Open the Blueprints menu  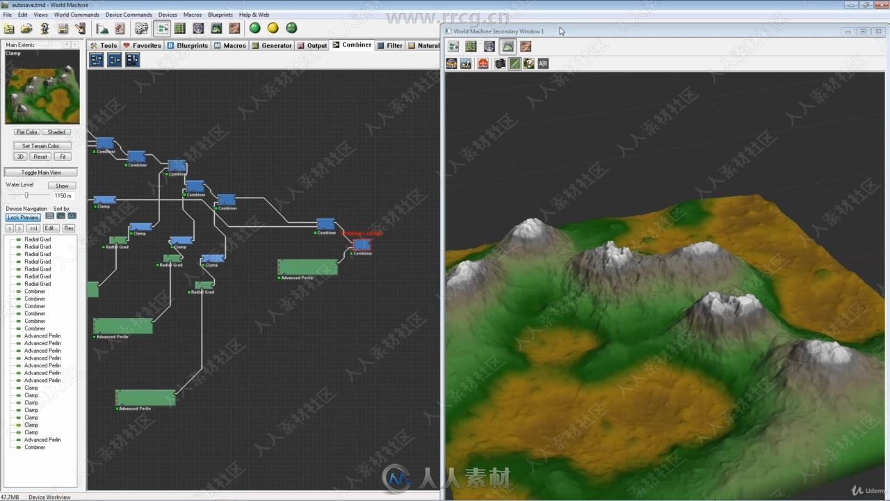[x=220, y=15]
